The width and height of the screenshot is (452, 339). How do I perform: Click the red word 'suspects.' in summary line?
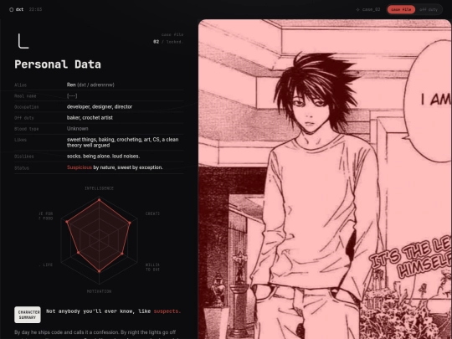tap(167, 311)
